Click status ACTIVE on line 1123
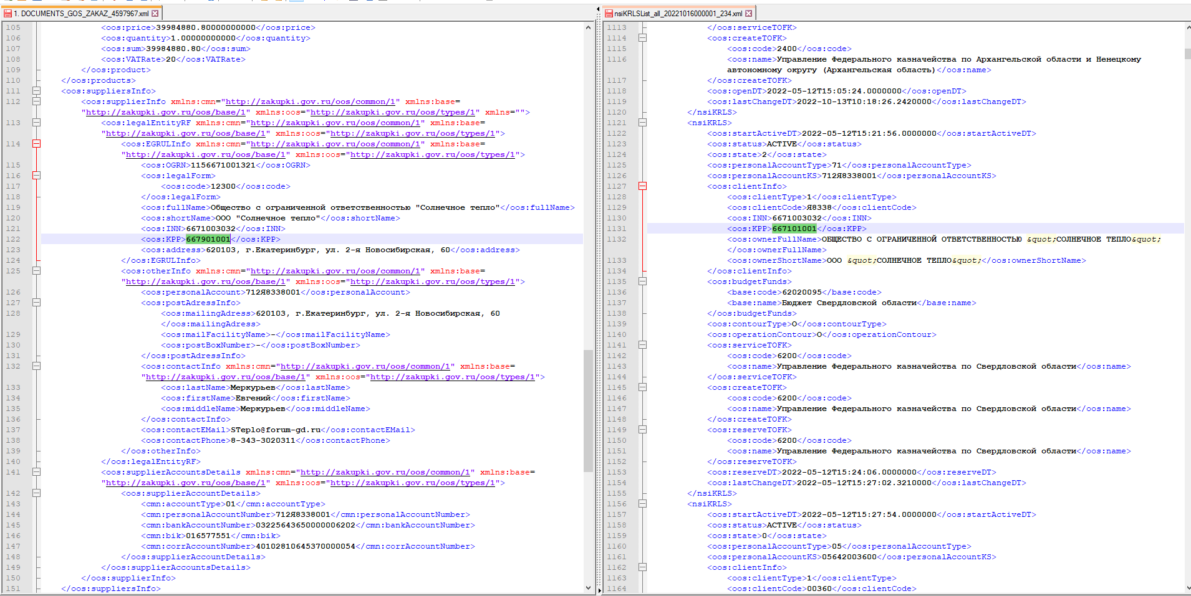This screenshot has width=1191, height=596. (782, 144)
